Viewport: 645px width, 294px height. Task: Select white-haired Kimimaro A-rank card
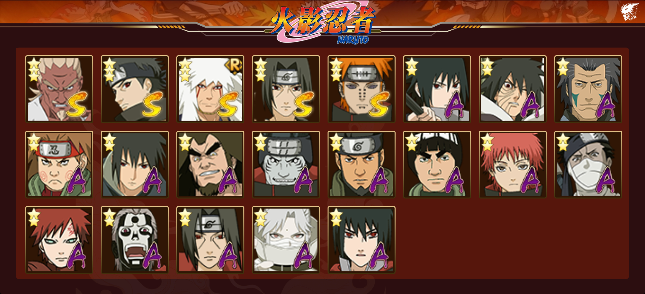coord(286,240)
